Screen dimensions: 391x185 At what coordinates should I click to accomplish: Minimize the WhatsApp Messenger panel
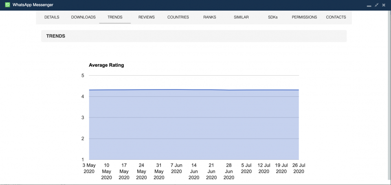click(369, 6)
